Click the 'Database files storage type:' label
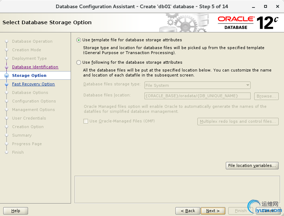Image resolution: width=284 pixels, height=216 pixels. 112,84
